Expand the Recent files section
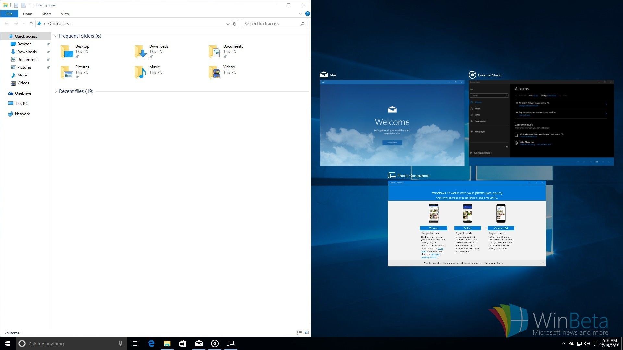623x350 pixels. pyautogui.click(x=56, y=91)
